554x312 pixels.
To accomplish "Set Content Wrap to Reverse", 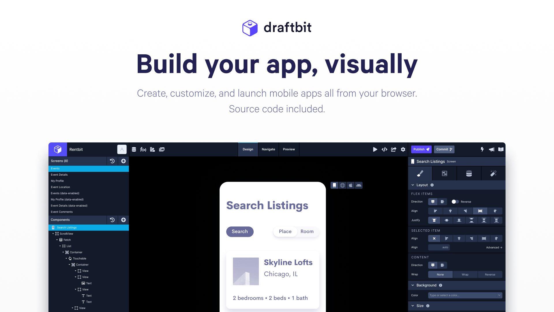I will pyautogui.click(x=490, y=274).
